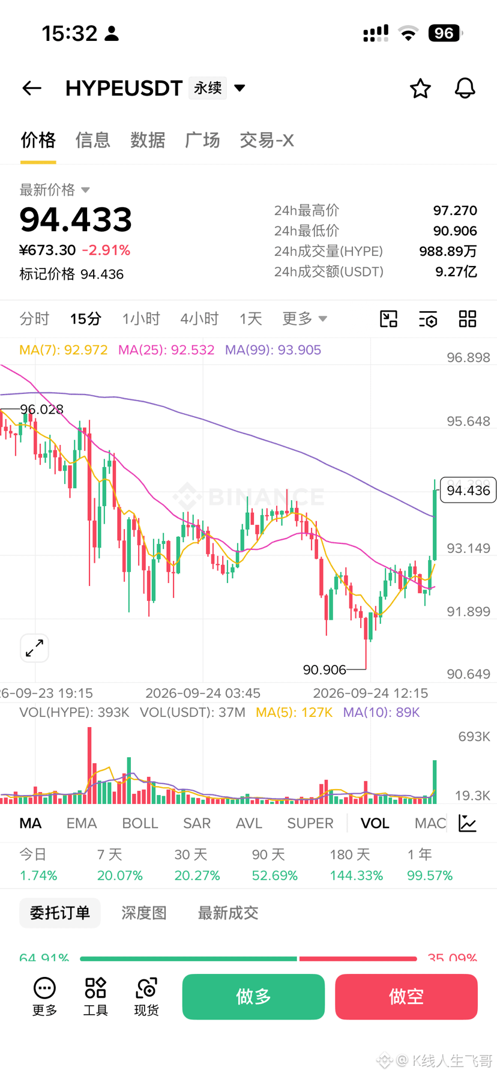
Task: Expand chart to fullscreen
Action: [34, 648]
